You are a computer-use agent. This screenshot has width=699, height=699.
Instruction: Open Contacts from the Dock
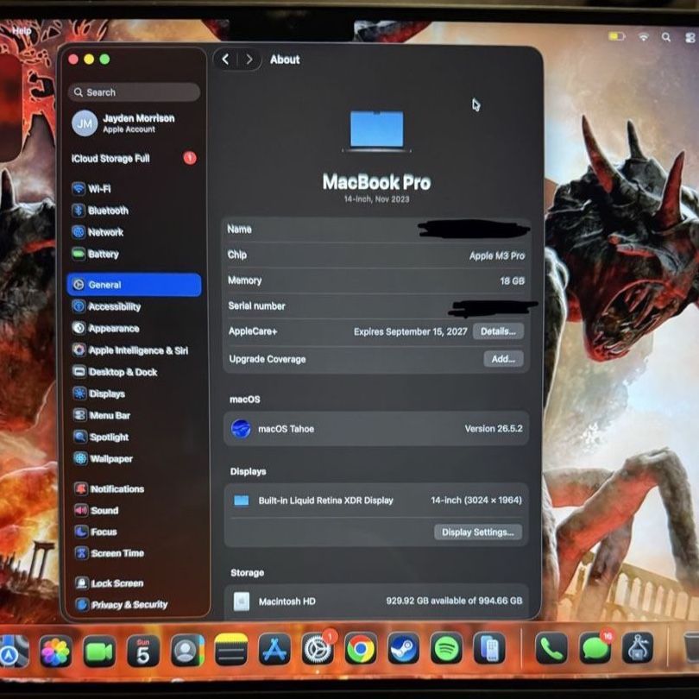pos(186,652)
